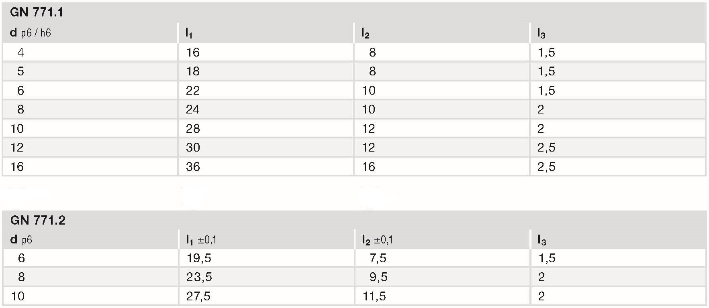Click the l1 value 22 cell
The width and height of the screenshot is (709, 308).
193,91
